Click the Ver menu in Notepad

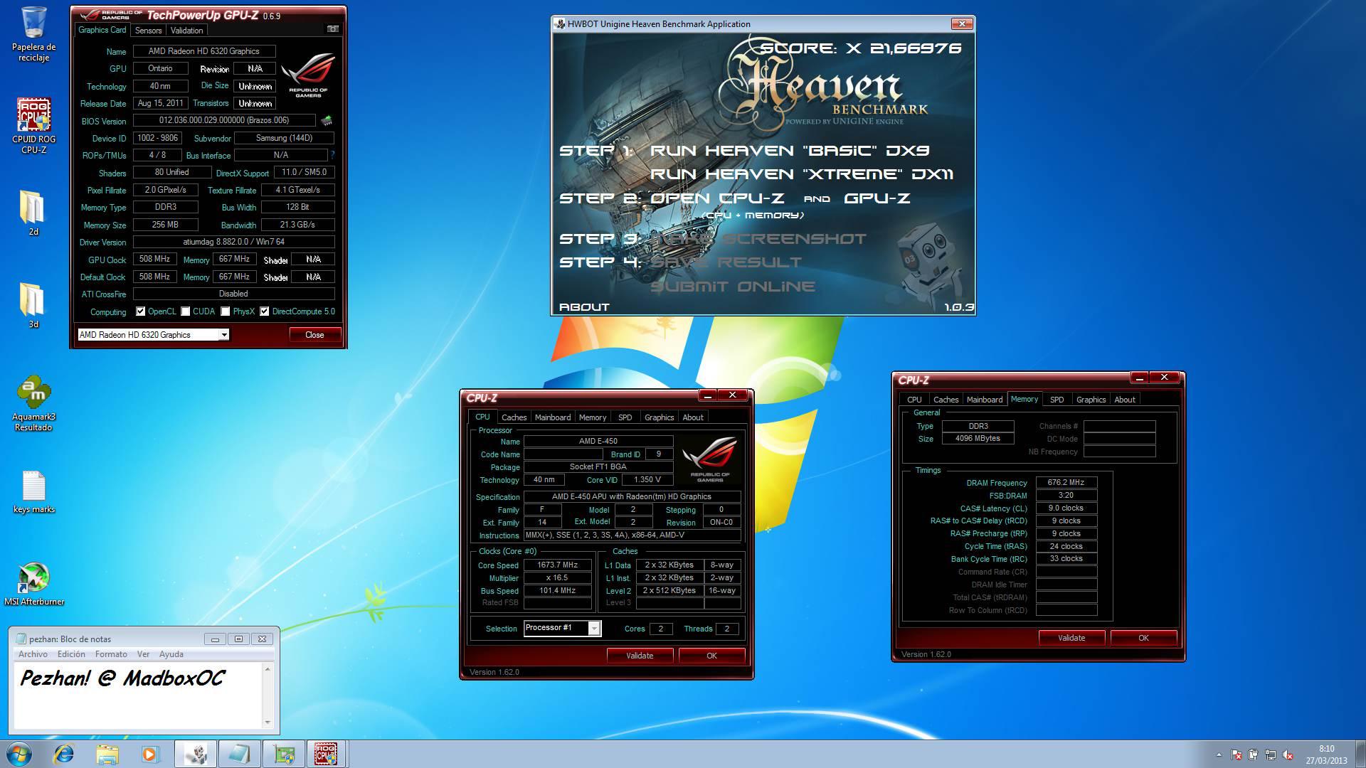(x=143, y=654)
